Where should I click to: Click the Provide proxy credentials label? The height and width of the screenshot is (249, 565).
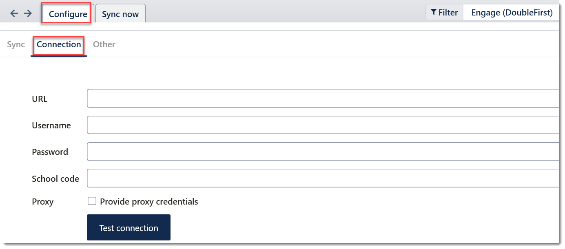149,202
